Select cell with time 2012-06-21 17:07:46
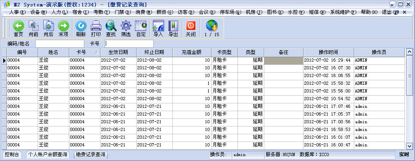The height and width of the screenshot is (161, 415). point(329,107)
